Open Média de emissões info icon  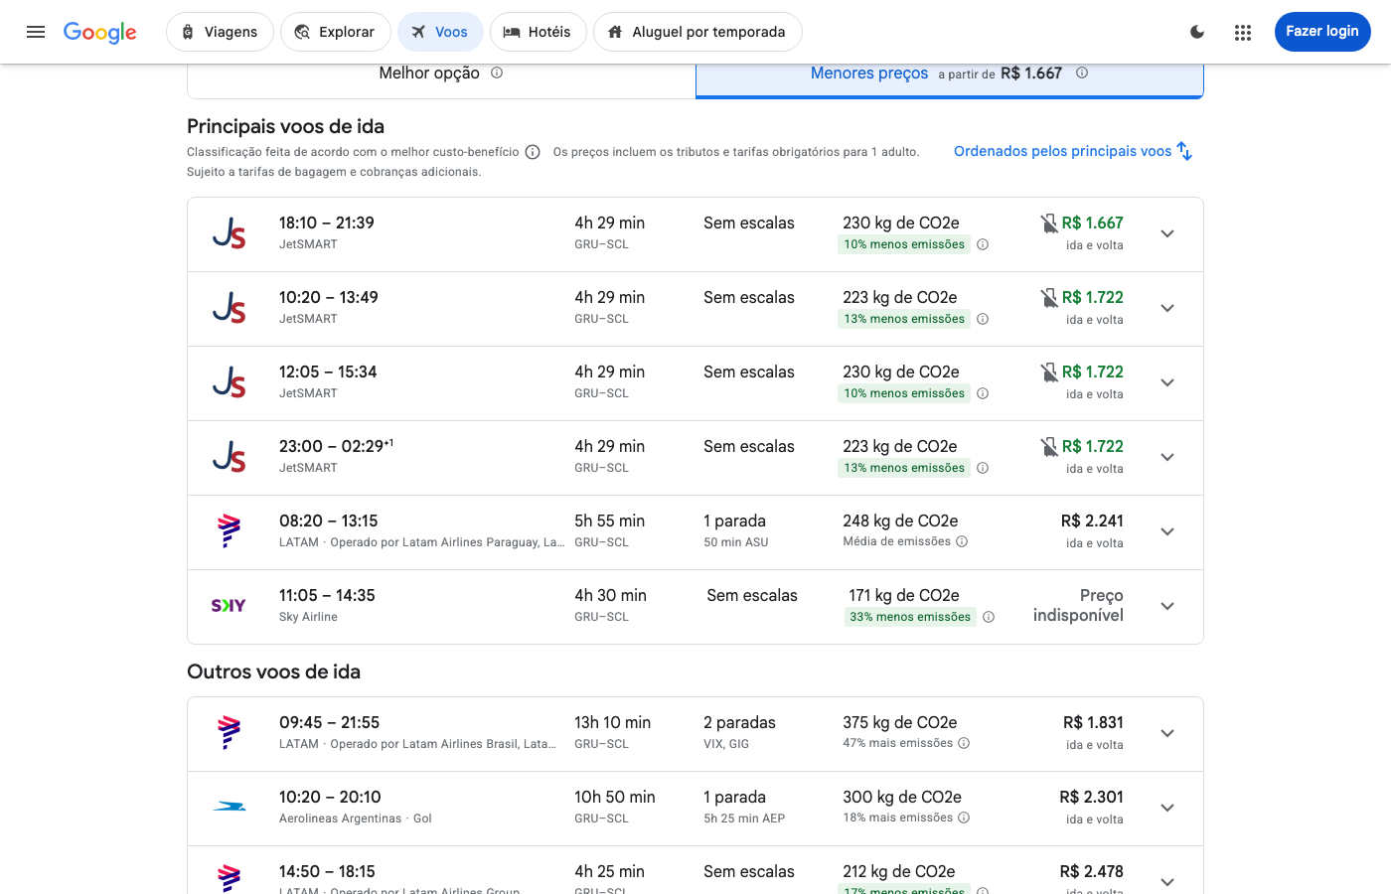[962, 541]
